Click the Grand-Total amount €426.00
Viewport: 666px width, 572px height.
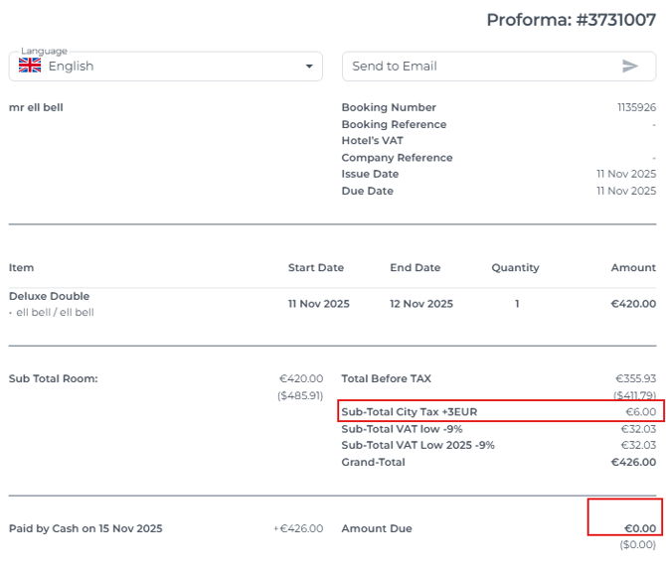[x=633, y=463]
